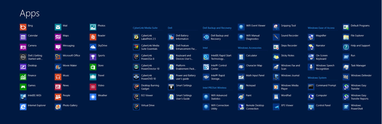The height and width of the screenshot is (124, 382).
Task: Open the Games app icon
Action: [x=23, y=87]
